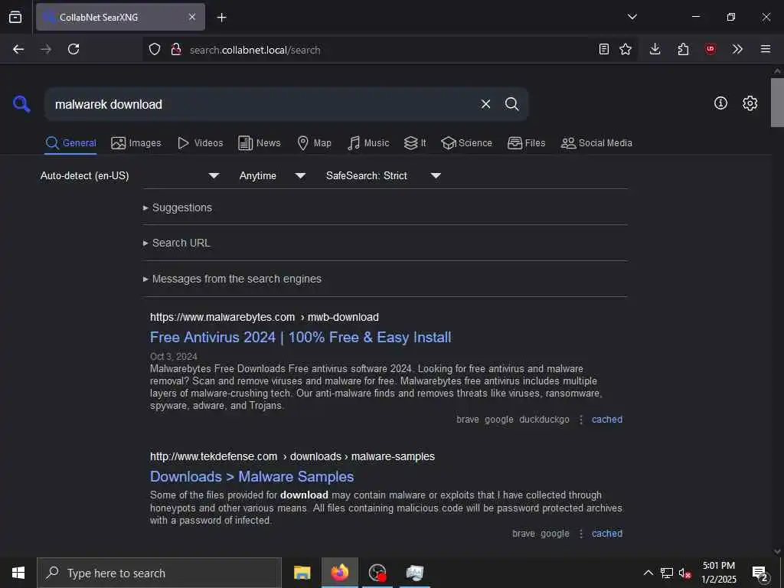The height and width of the screenshot is (588, 784).
Task: Go back with the browser back arrow
Action: tap(18, 49)
